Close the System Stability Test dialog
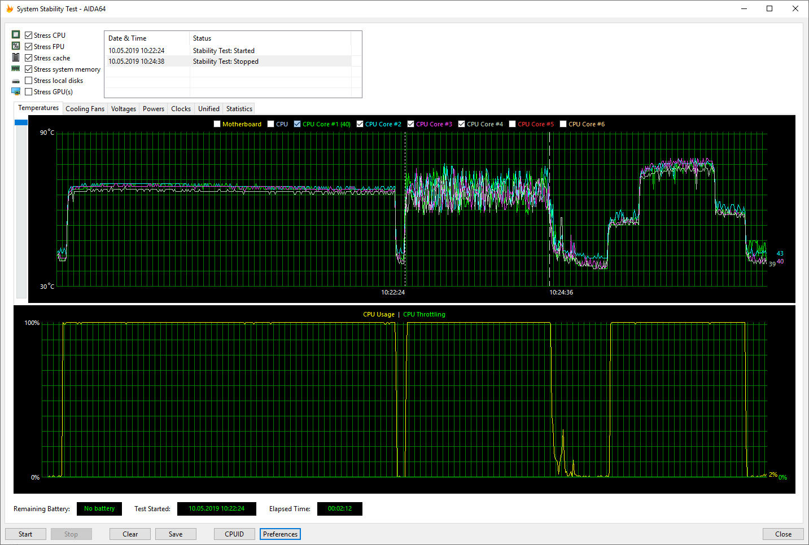Viewport: 809px width, 545px height. coord(783,534)
